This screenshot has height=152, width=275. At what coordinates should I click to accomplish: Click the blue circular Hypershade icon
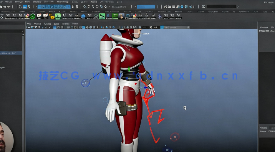(x=182, y=7)
